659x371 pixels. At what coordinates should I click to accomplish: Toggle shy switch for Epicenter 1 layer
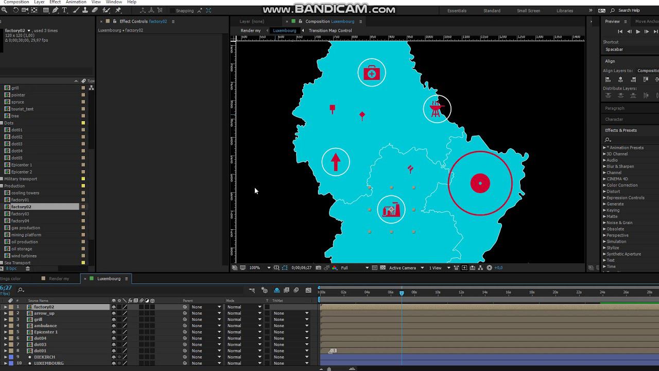click(x=114, y=332)
